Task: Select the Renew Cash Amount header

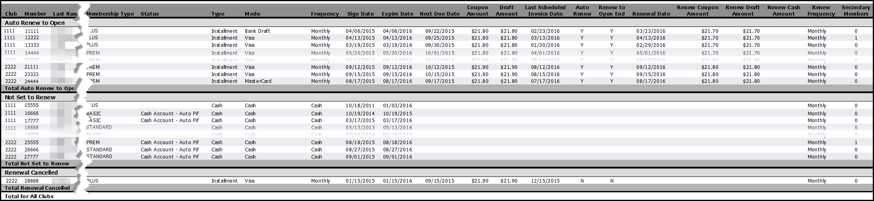Action: click(x=784, y=10)
